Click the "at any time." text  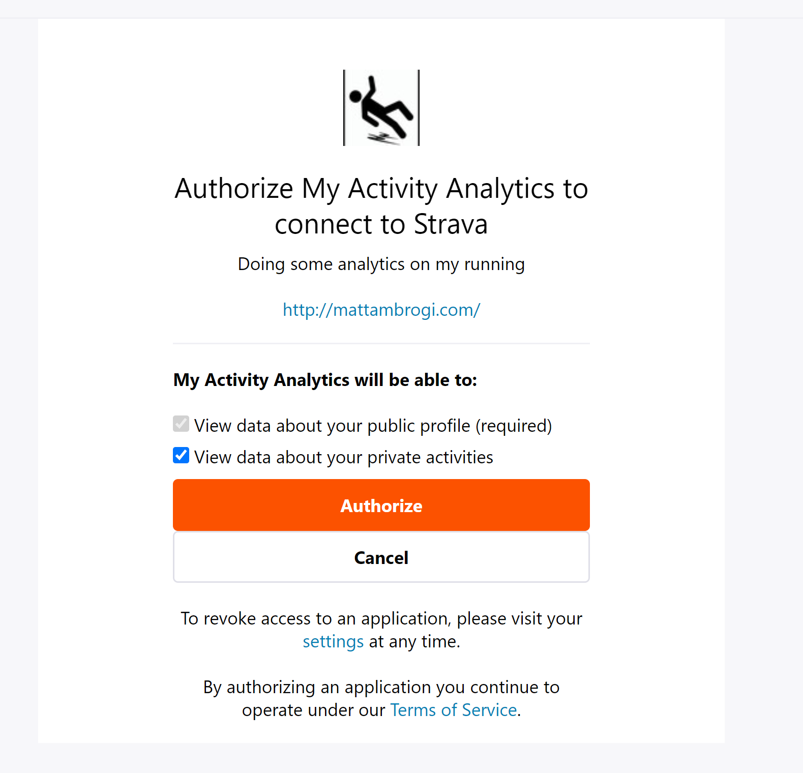414,642
